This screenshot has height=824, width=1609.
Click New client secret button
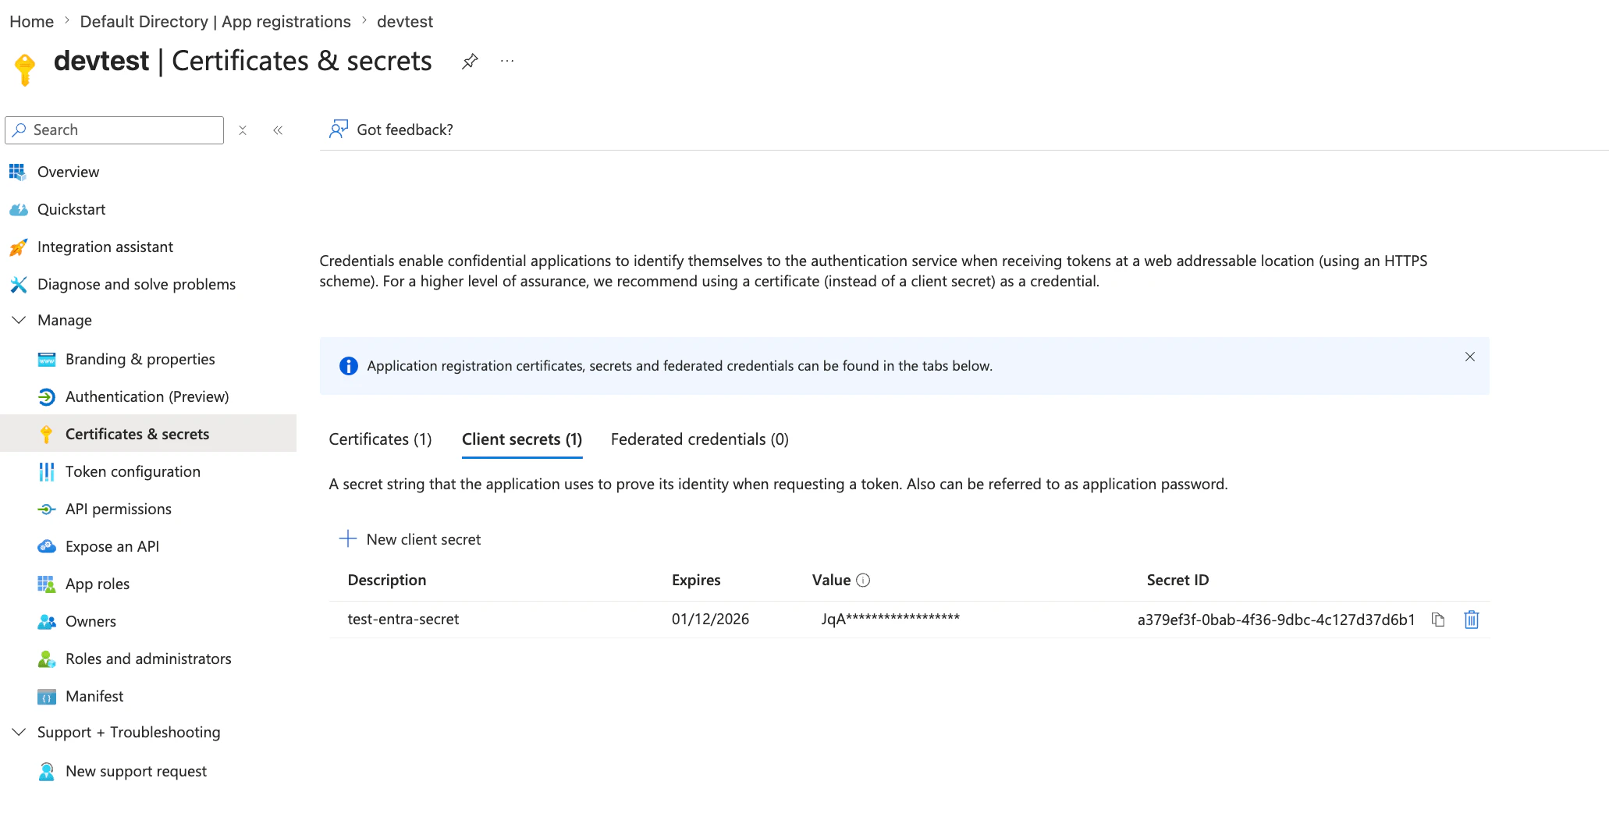click(x=410, y=539)
